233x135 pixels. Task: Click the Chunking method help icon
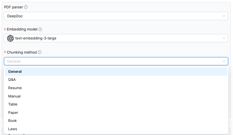pyautogui.click(x=40, y=52)
